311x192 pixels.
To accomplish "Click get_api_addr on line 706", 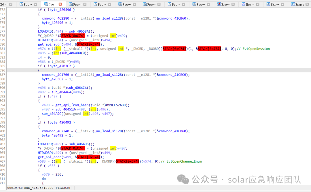I will pos(50,157).
